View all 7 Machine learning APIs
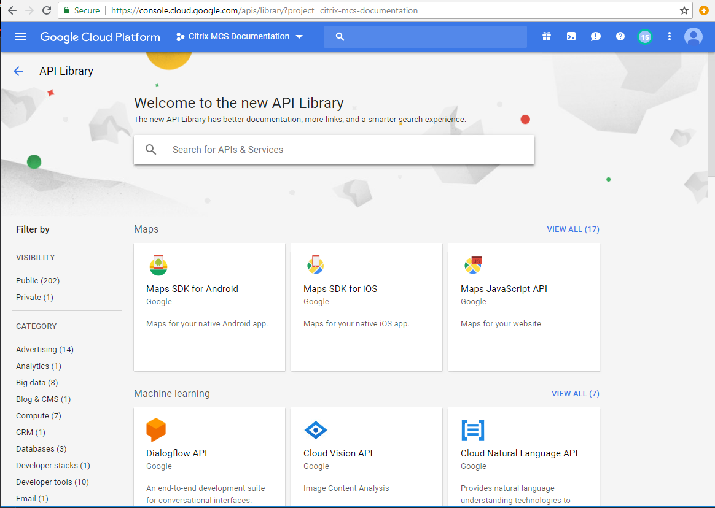The height and width of the screenshot is (508, 715). pos(575,393)
